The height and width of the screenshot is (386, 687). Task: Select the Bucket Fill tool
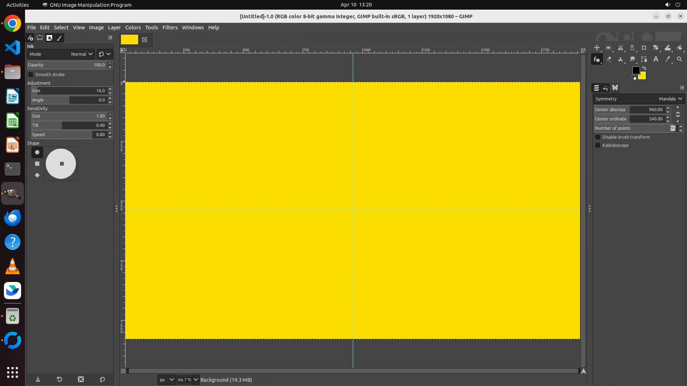(679, 48)
